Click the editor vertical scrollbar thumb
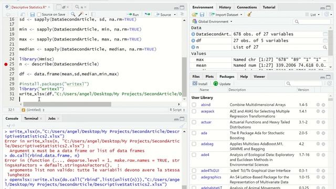This screenshot has width=336, height=189. pos(184,77)
